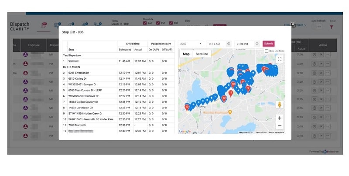The height and width of the screenshot is (176, 349).
Task: Select red map marker number 9
Action: [x=248, y=89]
